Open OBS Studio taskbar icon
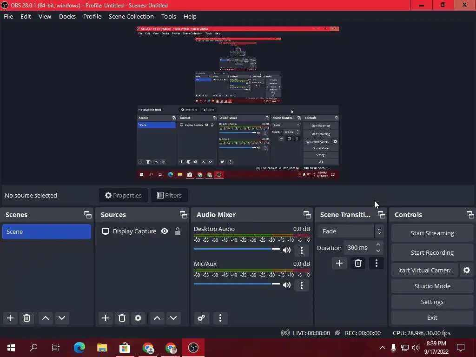 pyautogui.click(x=193, y=348)
